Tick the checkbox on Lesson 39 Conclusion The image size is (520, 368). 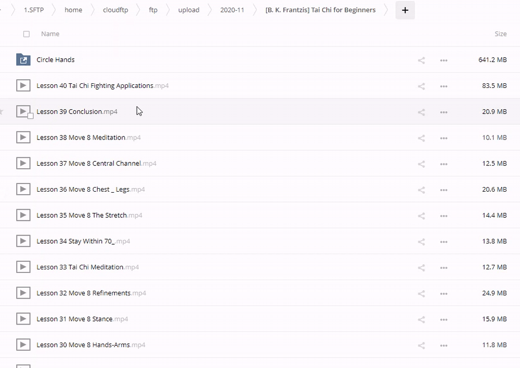point(31,116)
